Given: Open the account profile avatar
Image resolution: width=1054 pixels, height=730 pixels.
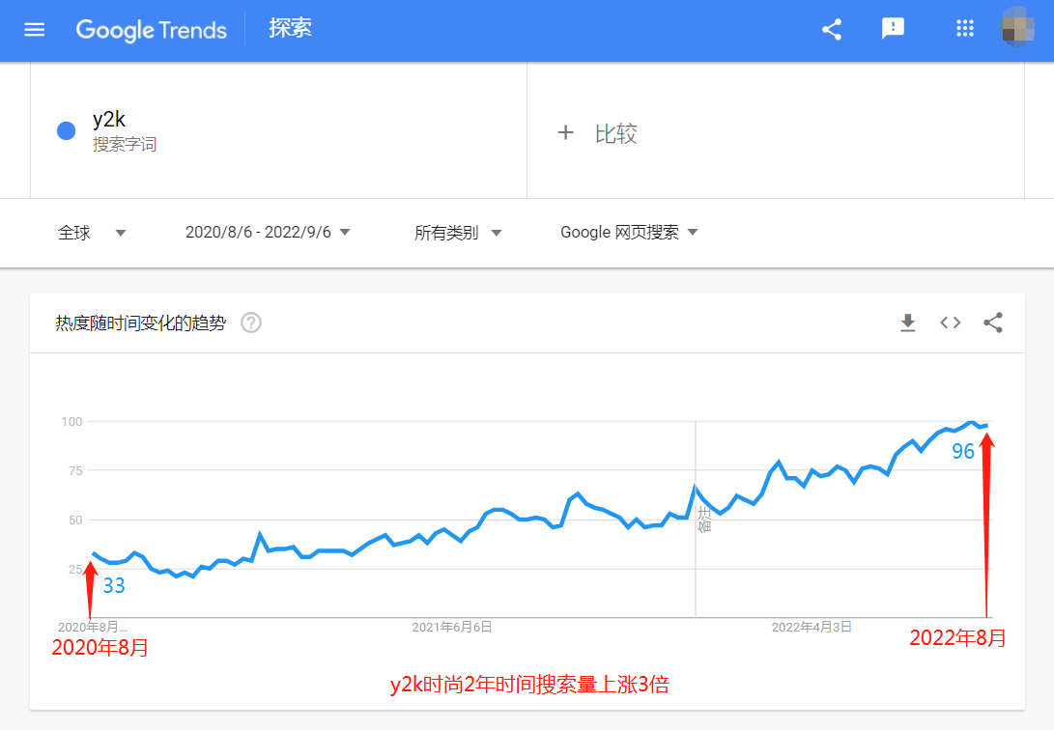Looking at the screenshot, I should [x=1020, y=30].
